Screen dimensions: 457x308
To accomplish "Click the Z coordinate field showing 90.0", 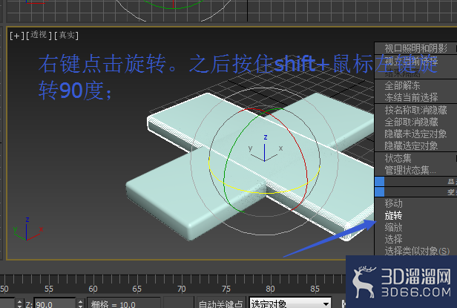I will pyautogui.click(x=54, y=304).
